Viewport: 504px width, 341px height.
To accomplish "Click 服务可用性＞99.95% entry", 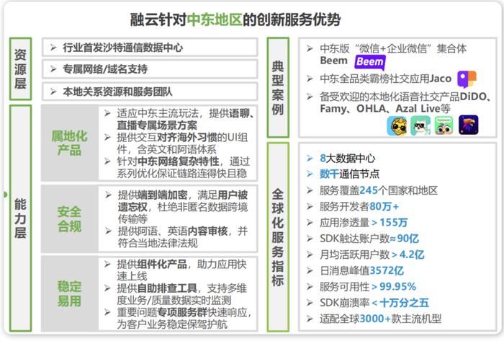I will click(368, 286).
